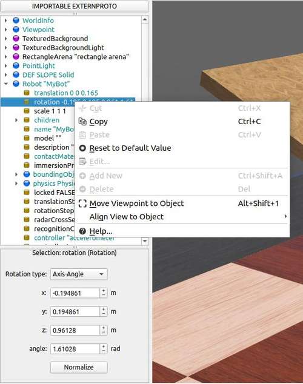Click the Help question mark icon

point(82,231)
